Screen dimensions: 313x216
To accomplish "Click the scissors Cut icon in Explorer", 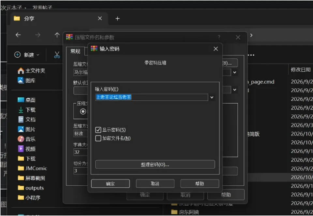I will pyautogui.click(x=57, y=55).
